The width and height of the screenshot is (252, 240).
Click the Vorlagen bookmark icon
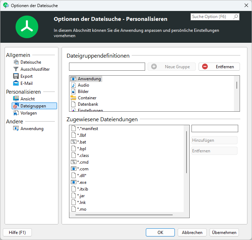pyautogui.click(x=16, y=113)
